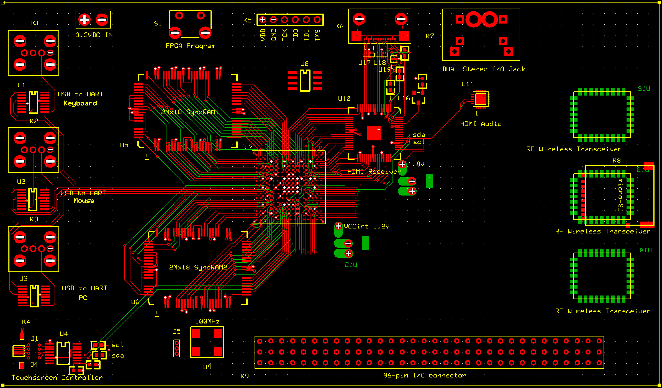662x388 pixels.
Task: Select the micro-SD K8 socket outline
Action: coord(619,195)
